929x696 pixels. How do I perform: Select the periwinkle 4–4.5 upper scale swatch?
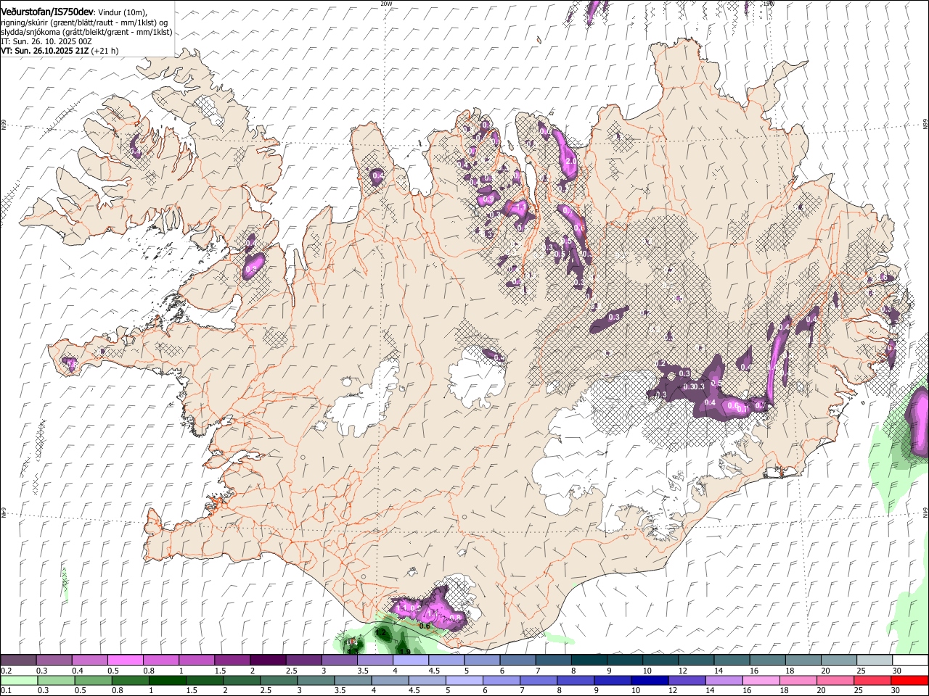(x=411, y=660)
